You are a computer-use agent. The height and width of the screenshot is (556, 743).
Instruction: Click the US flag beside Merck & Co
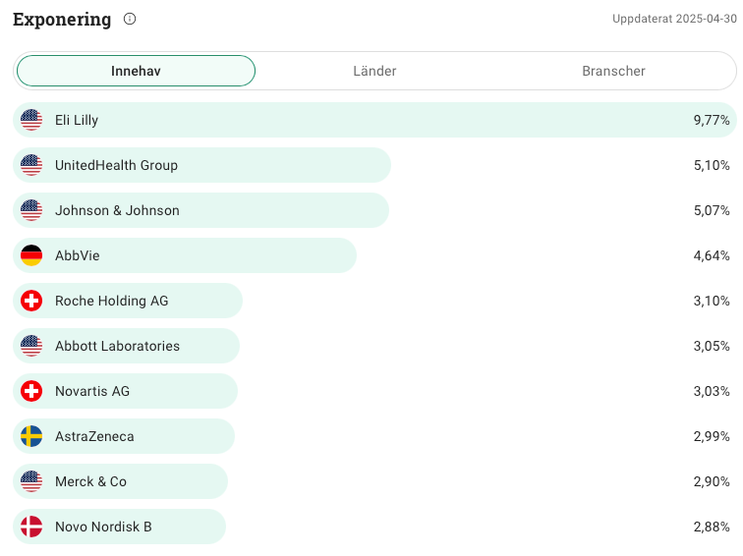(x=31, y=481)
